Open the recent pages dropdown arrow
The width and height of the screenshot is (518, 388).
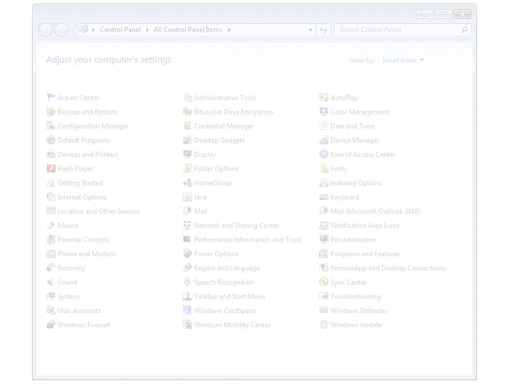coord(73,30)
